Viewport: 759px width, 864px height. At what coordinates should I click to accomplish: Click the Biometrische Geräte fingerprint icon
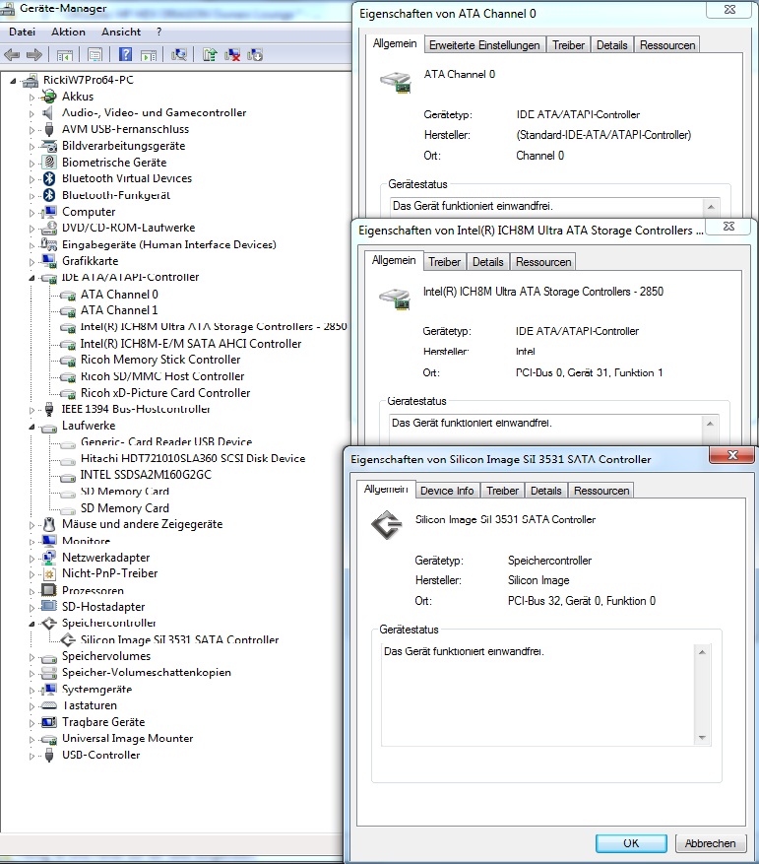coord(49,163)
